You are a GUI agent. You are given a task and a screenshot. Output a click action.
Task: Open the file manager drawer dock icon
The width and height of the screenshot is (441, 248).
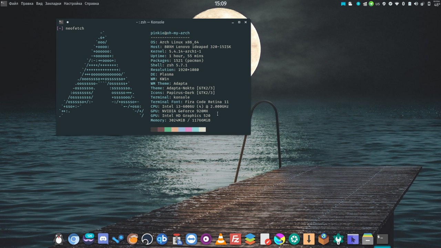pyautogui.click(x=368, y=239)
